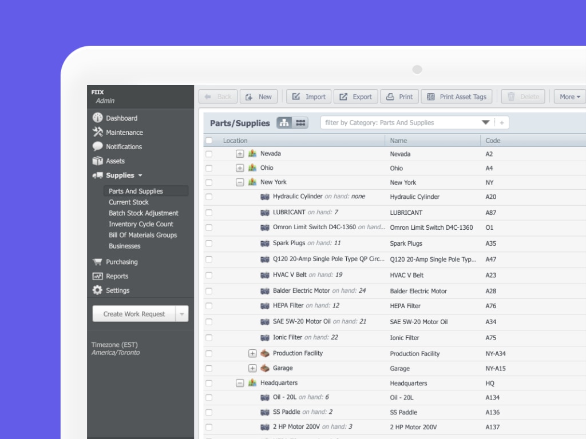Click the Create Work Request button
586x439 pixels.
click(134, 314)
